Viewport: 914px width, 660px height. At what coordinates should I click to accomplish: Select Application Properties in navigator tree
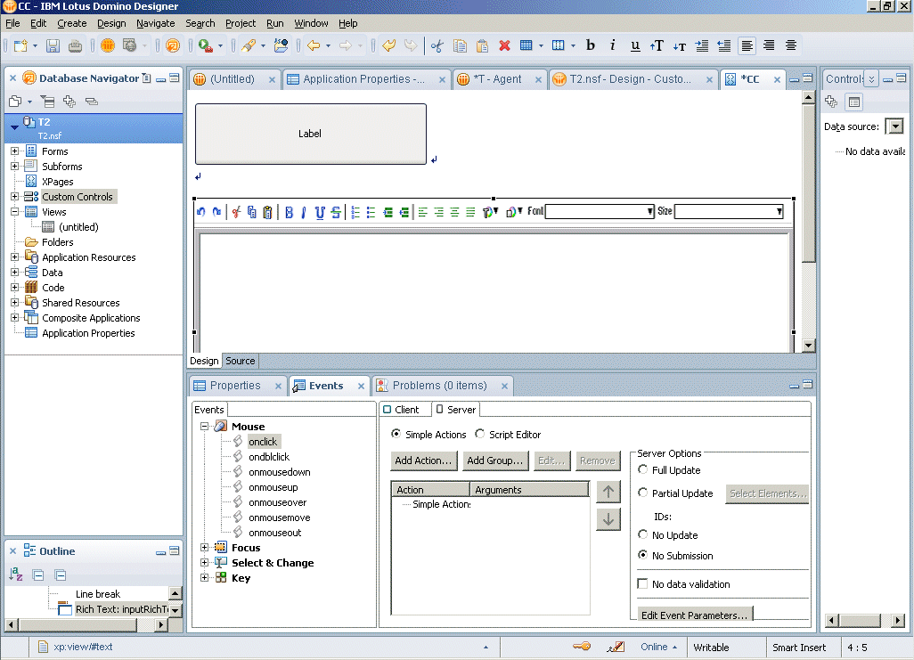(x=88, y=333)
